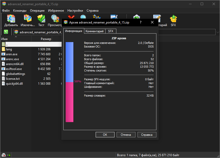Click the aren.exe file icon
This screenshot has height=158, width=220.
coord(3,54)
